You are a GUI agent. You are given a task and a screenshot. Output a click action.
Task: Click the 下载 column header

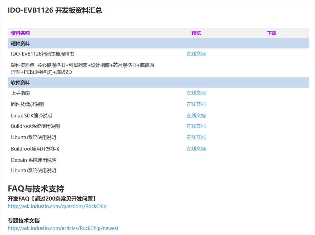pyautogui.click(x=272, y=33)
